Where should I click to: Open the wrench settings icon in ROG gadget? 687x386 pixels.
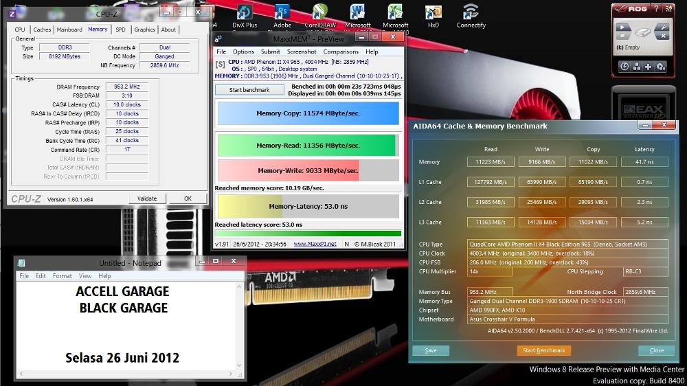click(662, 28)
